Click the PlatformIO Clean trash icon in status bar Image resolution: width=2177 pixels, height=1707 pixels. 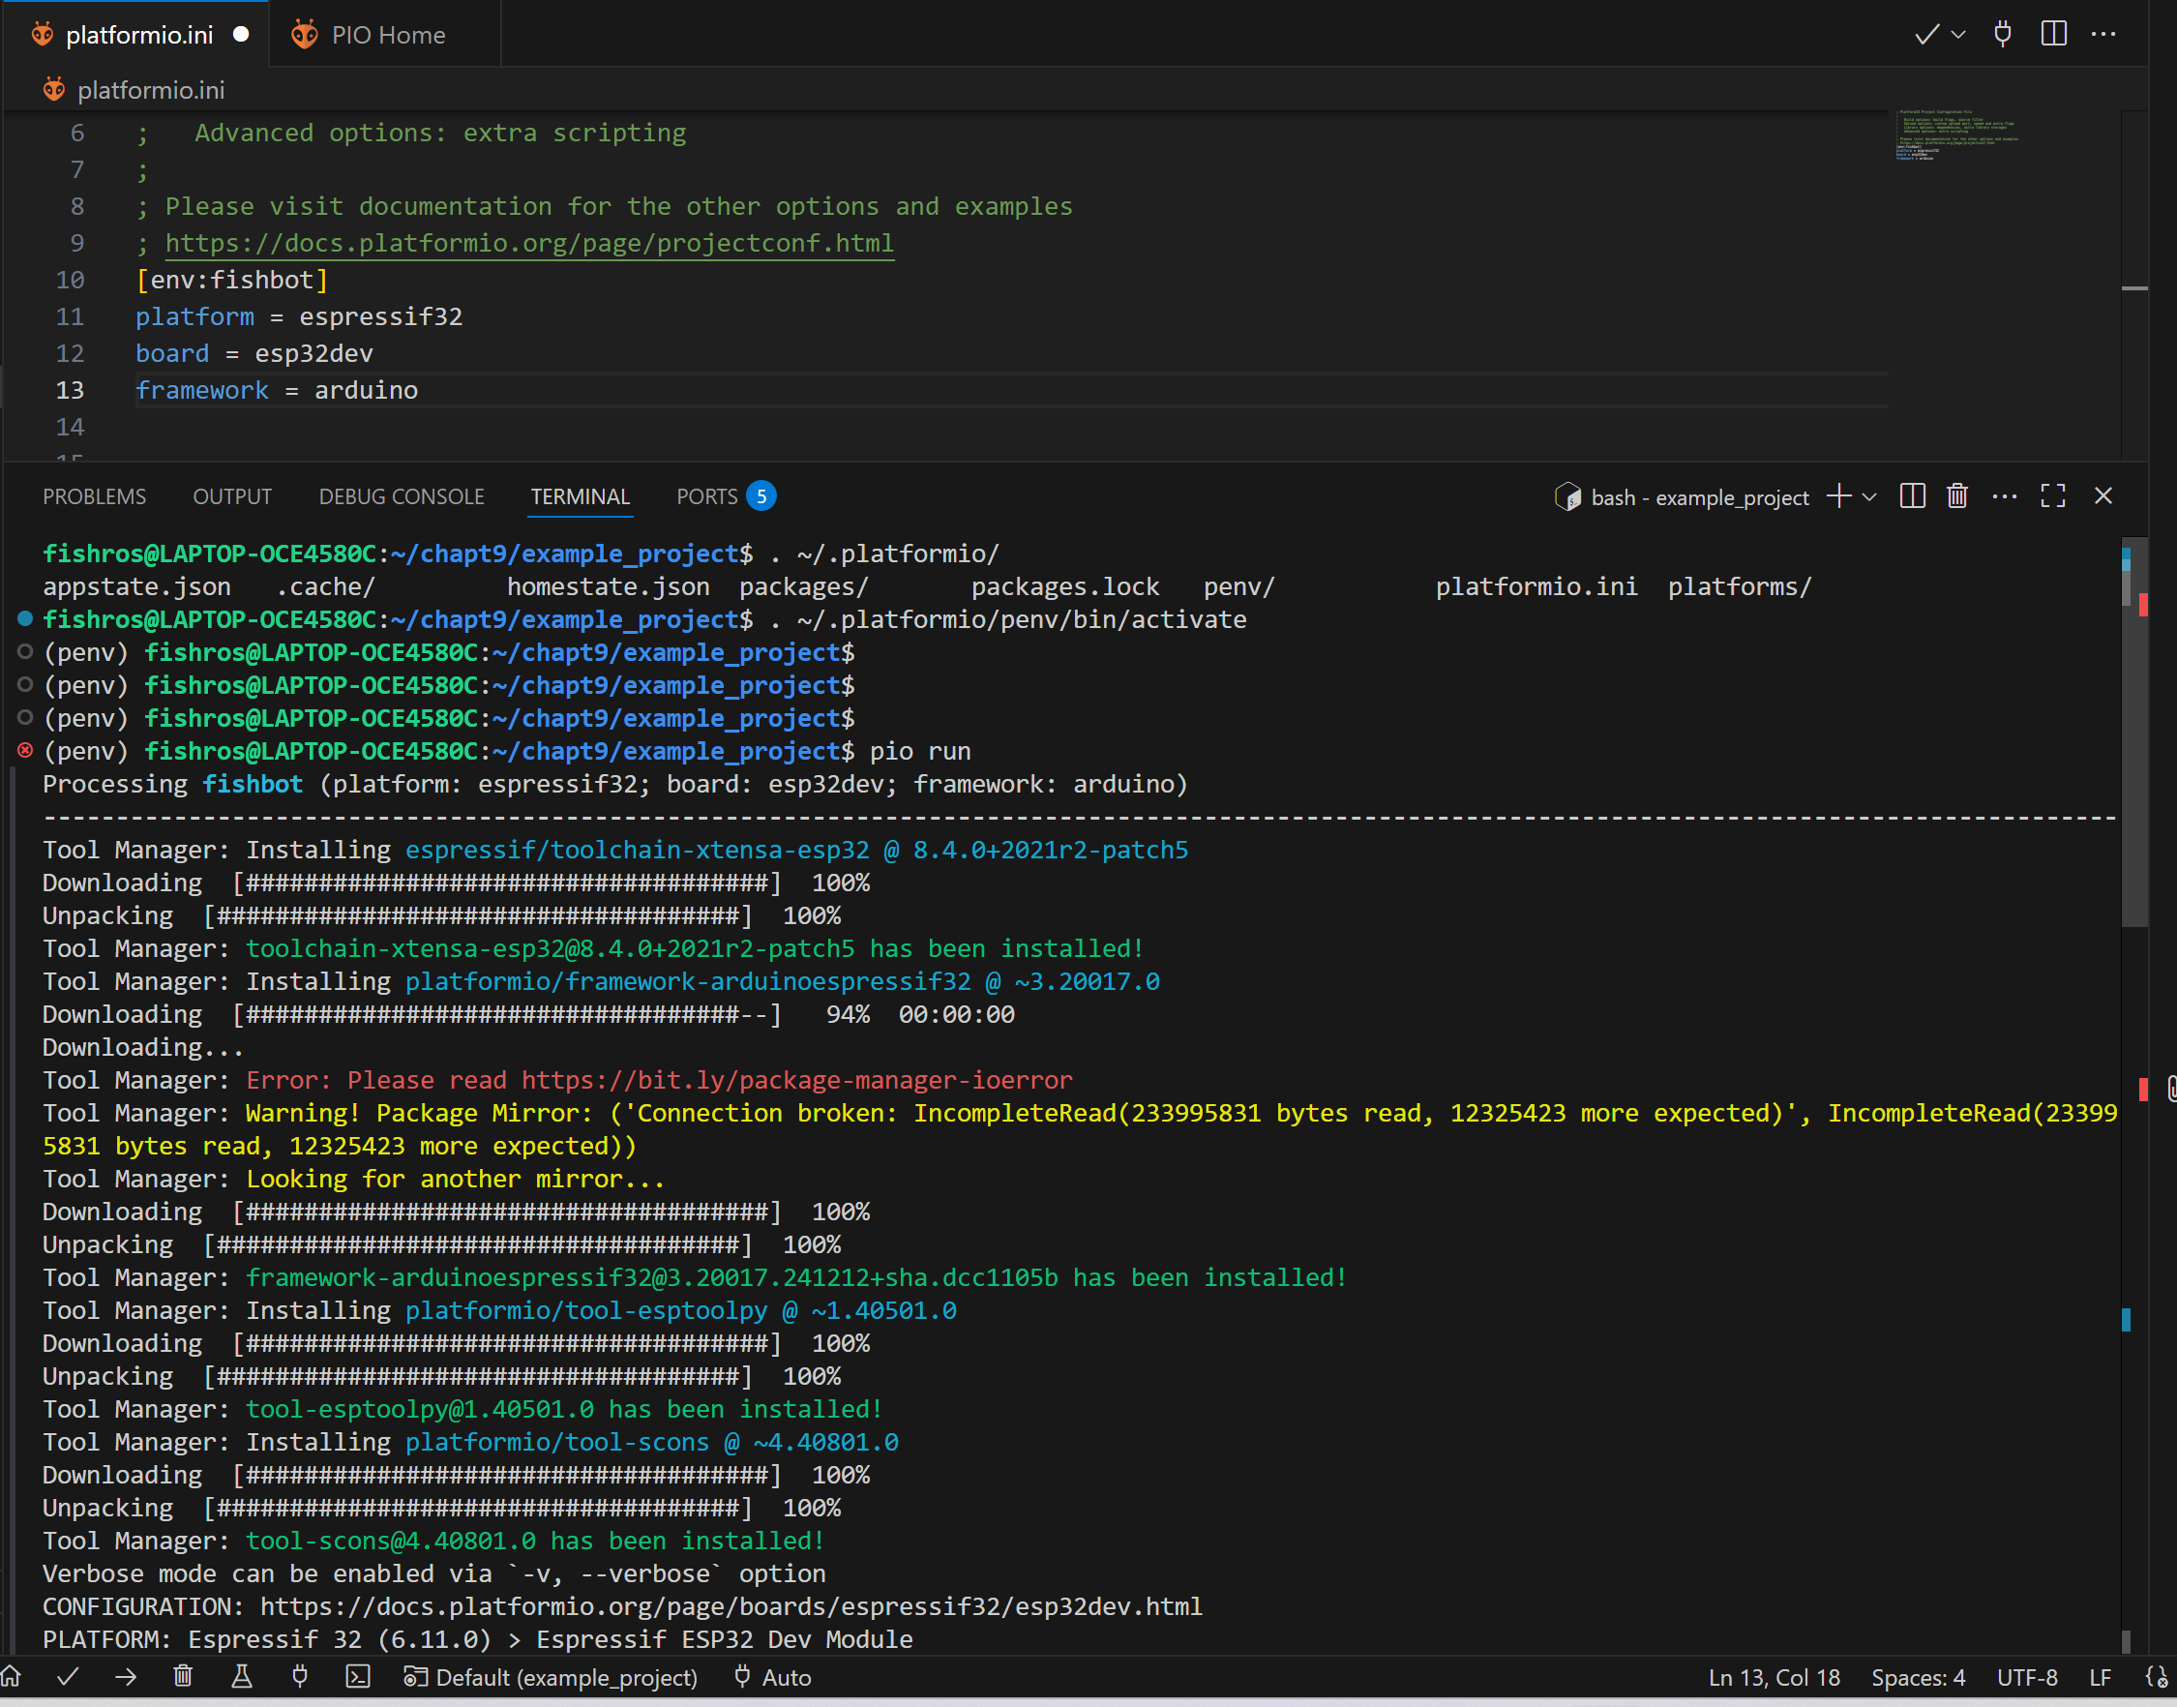183,1676
